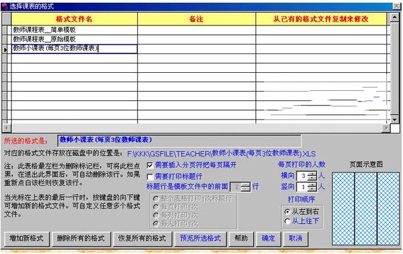Click current row marker arrow
Viewport: 403px width, 254px height.
point(6,49)
